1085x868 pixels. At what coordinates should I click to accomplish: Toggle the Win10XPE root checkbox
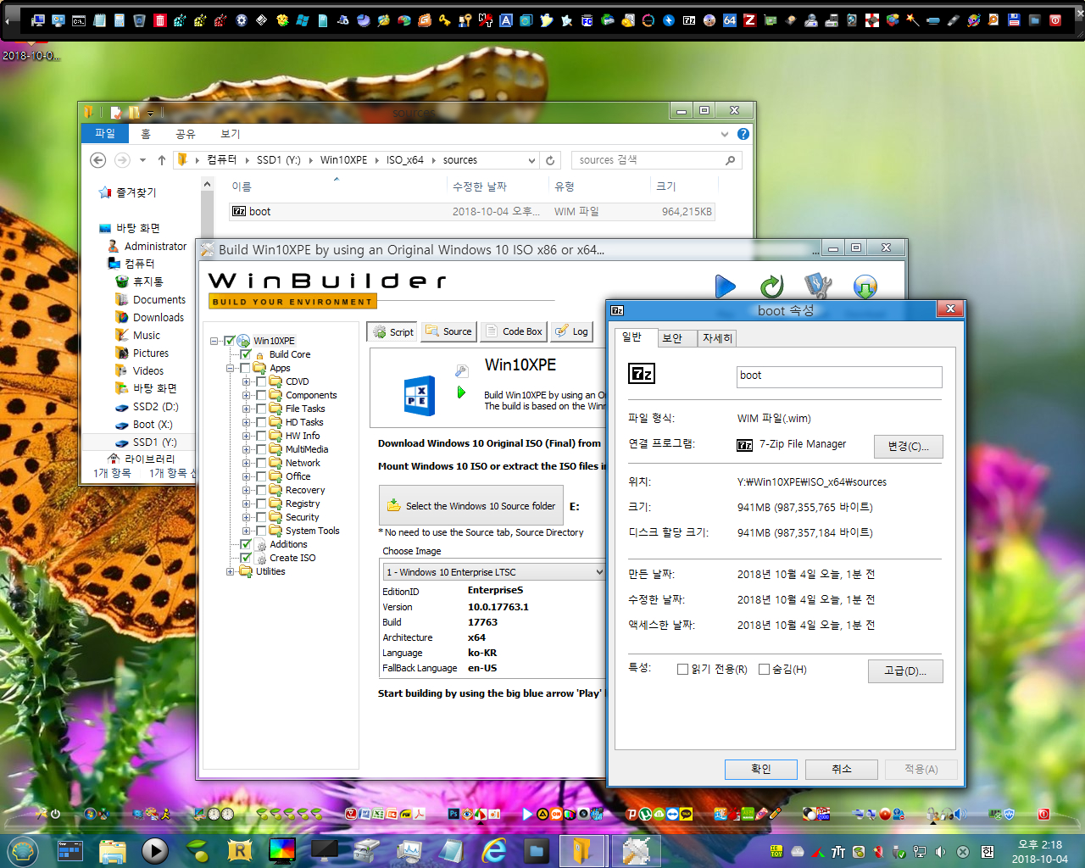coord(230,341)
